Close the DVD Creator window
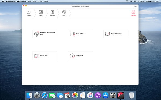This screenshot has height=100, width=161. coord(24,6)
